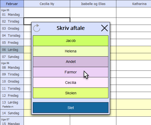Click the blue Slet button
Image resolution: width=151 pixels, height=125 pixels.
pos(71,108)
